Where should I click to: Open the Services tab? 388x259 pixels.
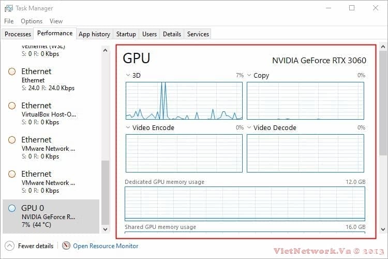pyautogui.click(x=198, y=34)
